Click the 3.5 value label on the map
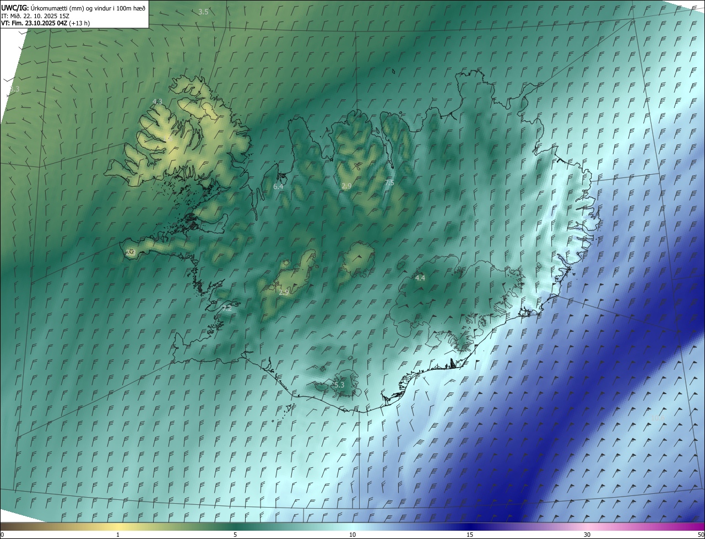Image resolution: width=705 pixels, height=539 pixels. 203,12
